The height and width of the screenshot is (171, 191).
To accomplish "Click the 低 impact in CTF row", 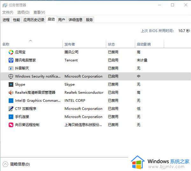I will click(138, 109).
